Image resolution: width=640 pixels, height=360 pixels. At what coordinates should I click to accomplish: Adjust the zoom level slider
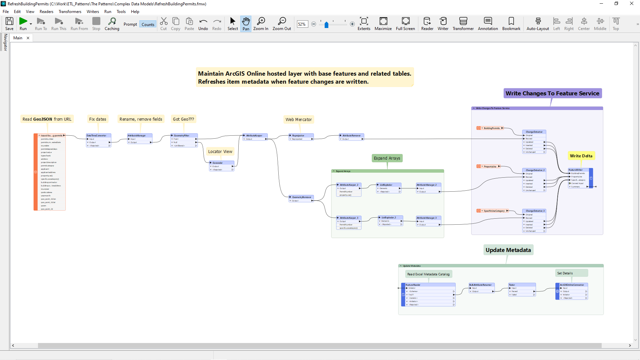(326, 25)
